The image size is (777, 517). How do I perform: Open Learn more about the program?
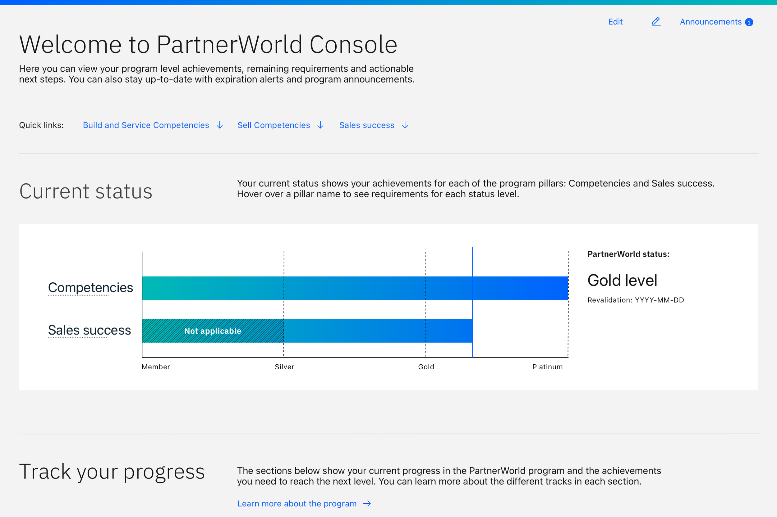point(297,503)
